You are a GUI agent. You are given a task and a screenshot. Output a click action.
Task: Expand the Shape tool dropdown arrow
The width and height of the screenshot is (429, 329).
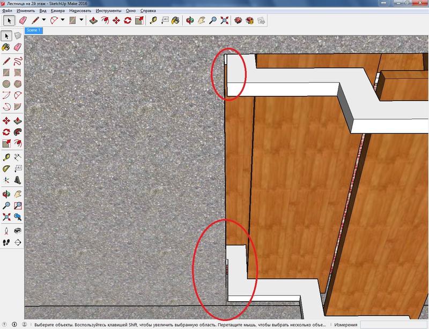(82, 20)
